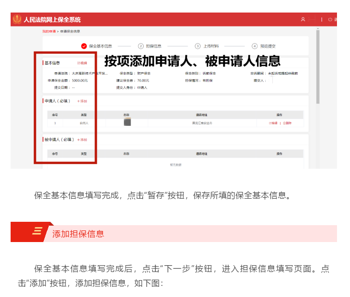Click the checkmark icon for 保全基本信息 step
Screen dimensions: 350x297
click(x=84, y=46)
